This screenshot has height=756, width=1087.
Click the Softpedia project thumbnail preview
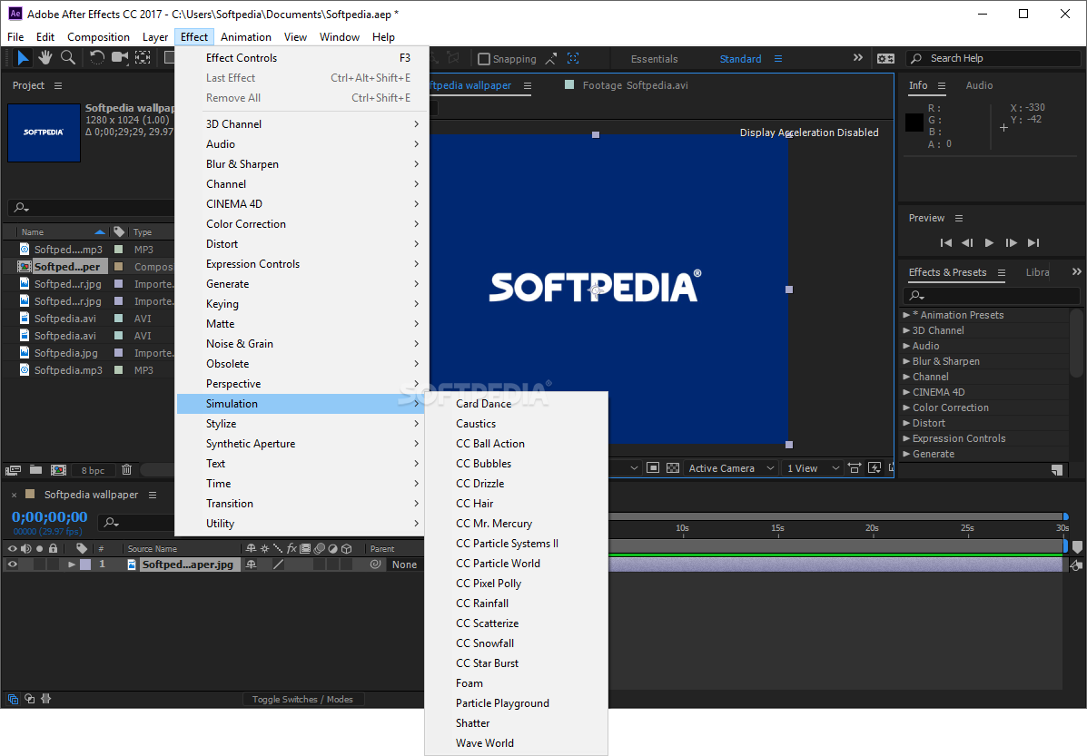(x=44, y=133)
